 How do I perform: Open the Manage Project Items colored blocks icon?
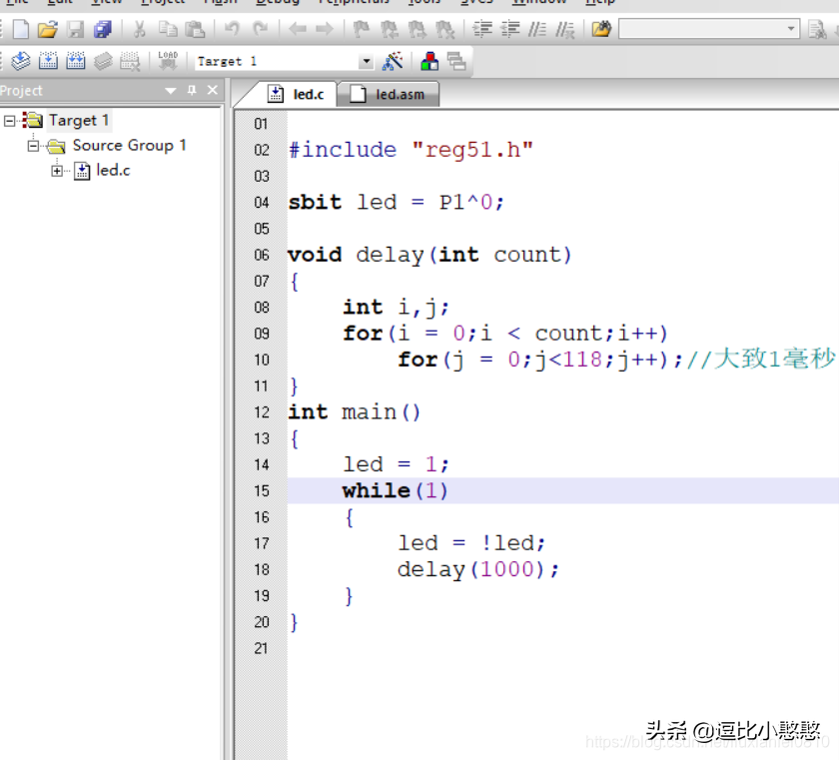(x=429, y=61)
